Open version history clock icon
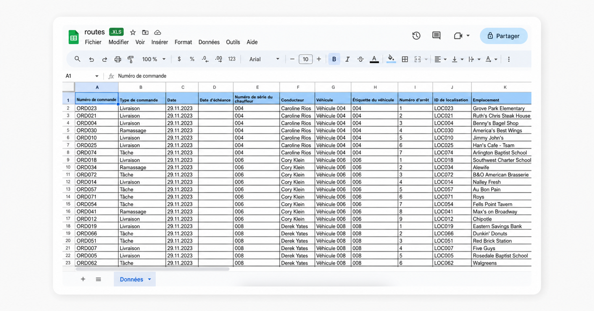594x311 pixels. click(416, 36)
